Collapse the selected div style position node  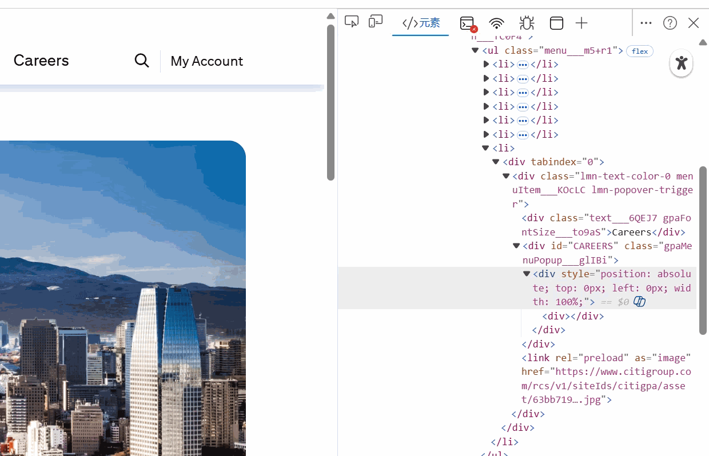527,274
